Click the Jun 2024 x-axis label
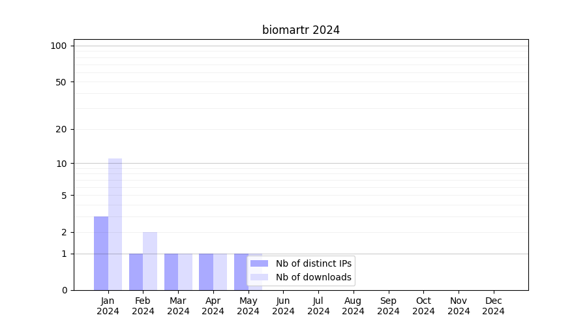 pos(283,306)
